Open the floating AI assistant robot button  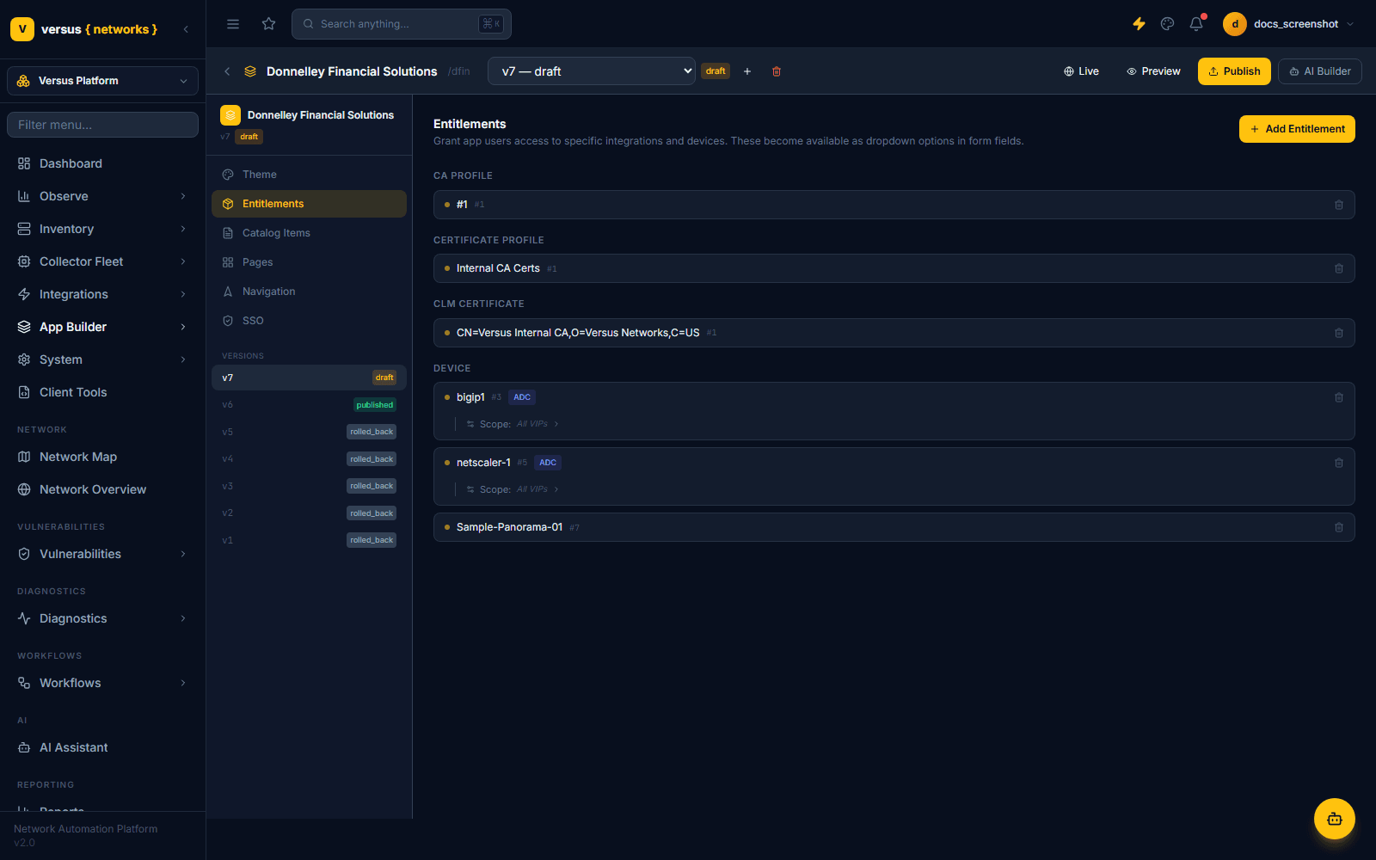coord(1335,819)
